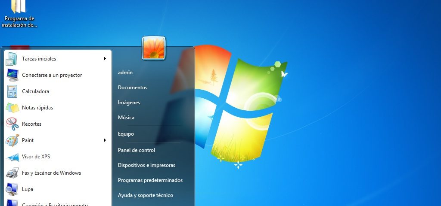The height and width of the screenshot is (206, 441).
Task: Open Imágenes library
Action: coord(129,103)
